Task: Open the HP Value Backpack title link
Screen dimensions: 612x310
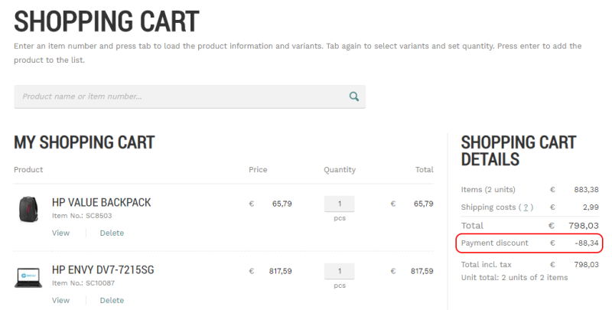Action: point(101,203)
